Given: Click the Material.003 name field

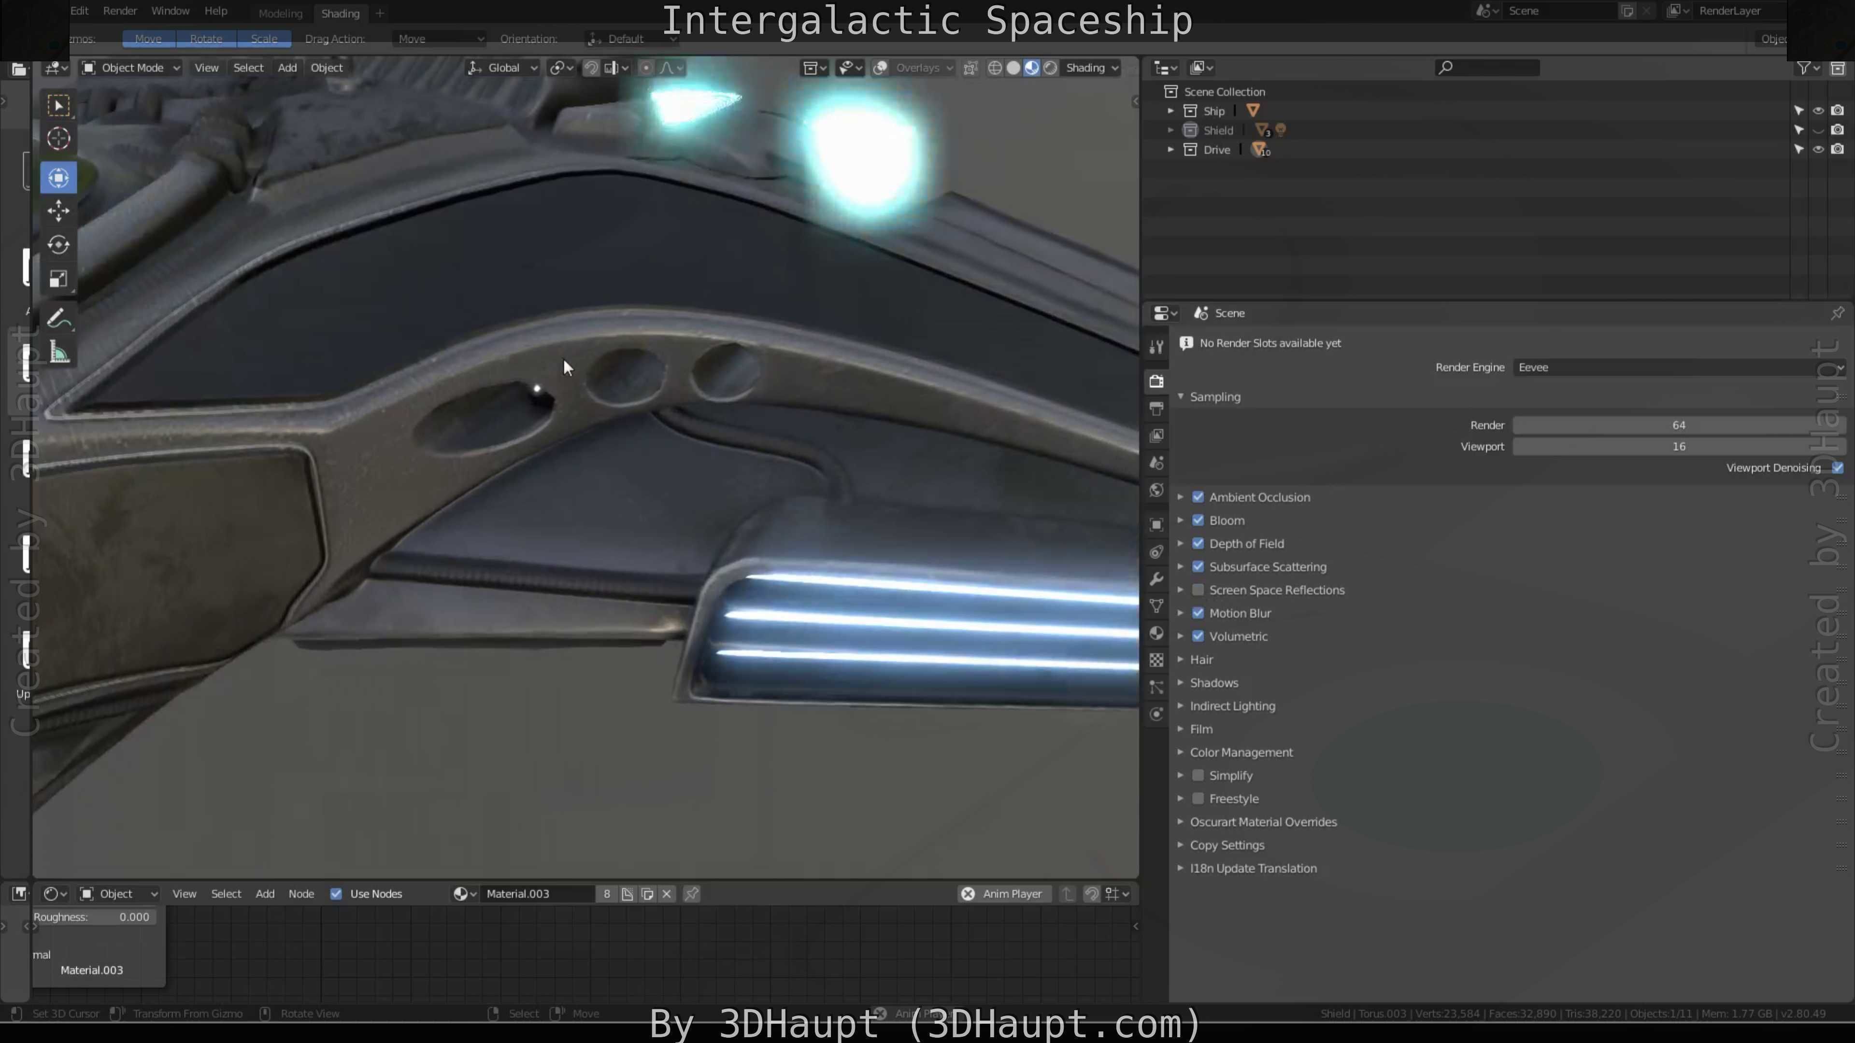Looking at the screenshot, I should (x=537, y=894).
